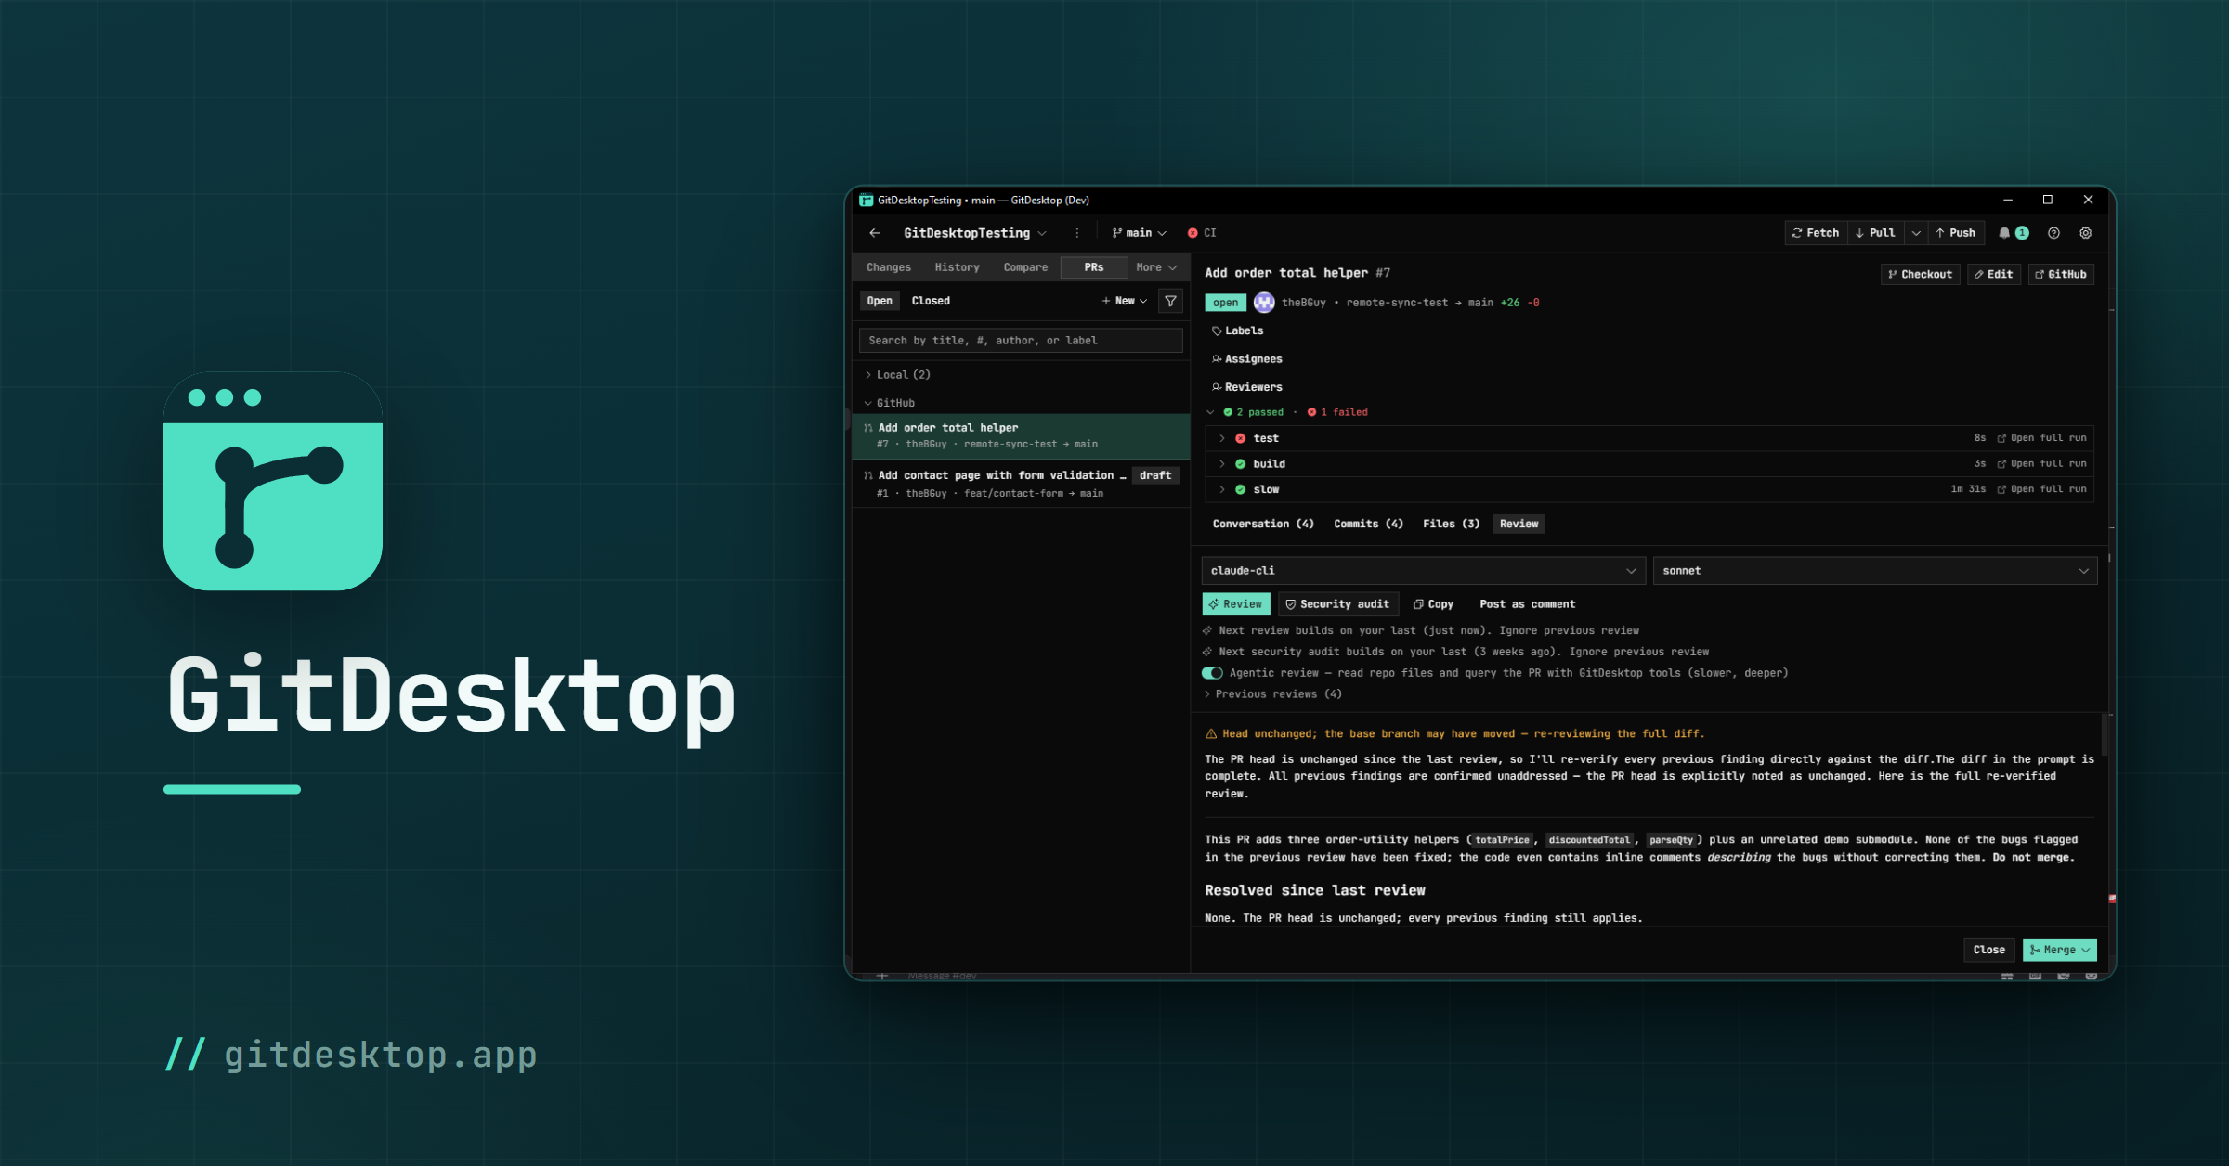Open the New pull request dropdown
Viewport: 2229px width, 1166px height.
point(1125,301)
